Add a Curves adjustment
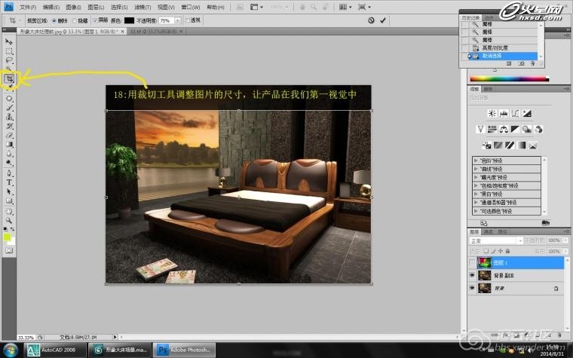 (x=515, y=114)
